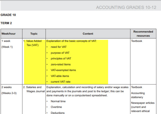Click the 'Overtime' bullet item

point(56,107)
